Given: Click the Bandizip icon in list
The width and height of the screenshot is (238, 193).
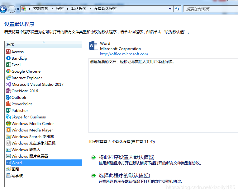Looking at the screenshot, I should click(x=8, y=58).
